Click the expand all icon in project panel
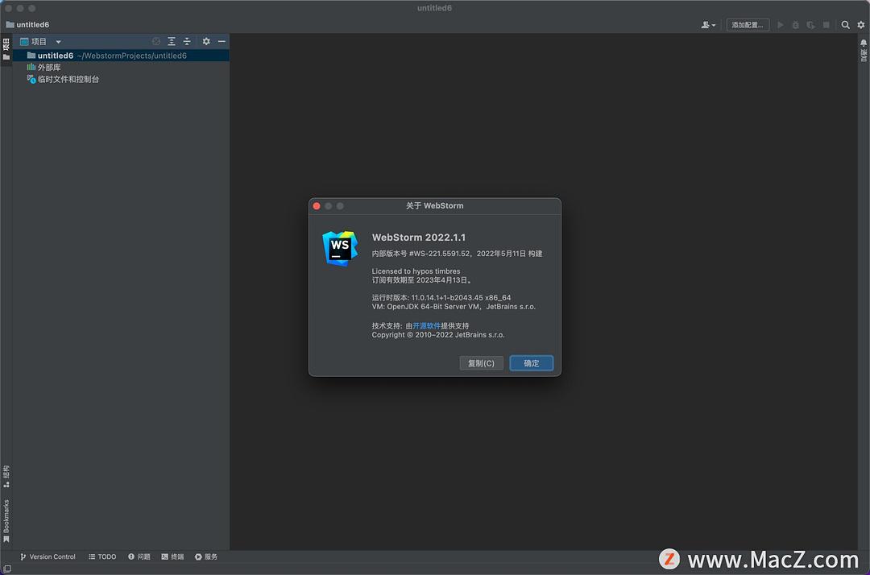Screen dimensions: 870x575 tap(172, 42)
